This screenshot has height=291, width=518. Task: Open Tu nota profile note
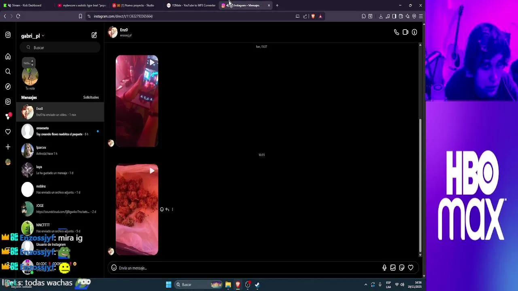point(30,77)
